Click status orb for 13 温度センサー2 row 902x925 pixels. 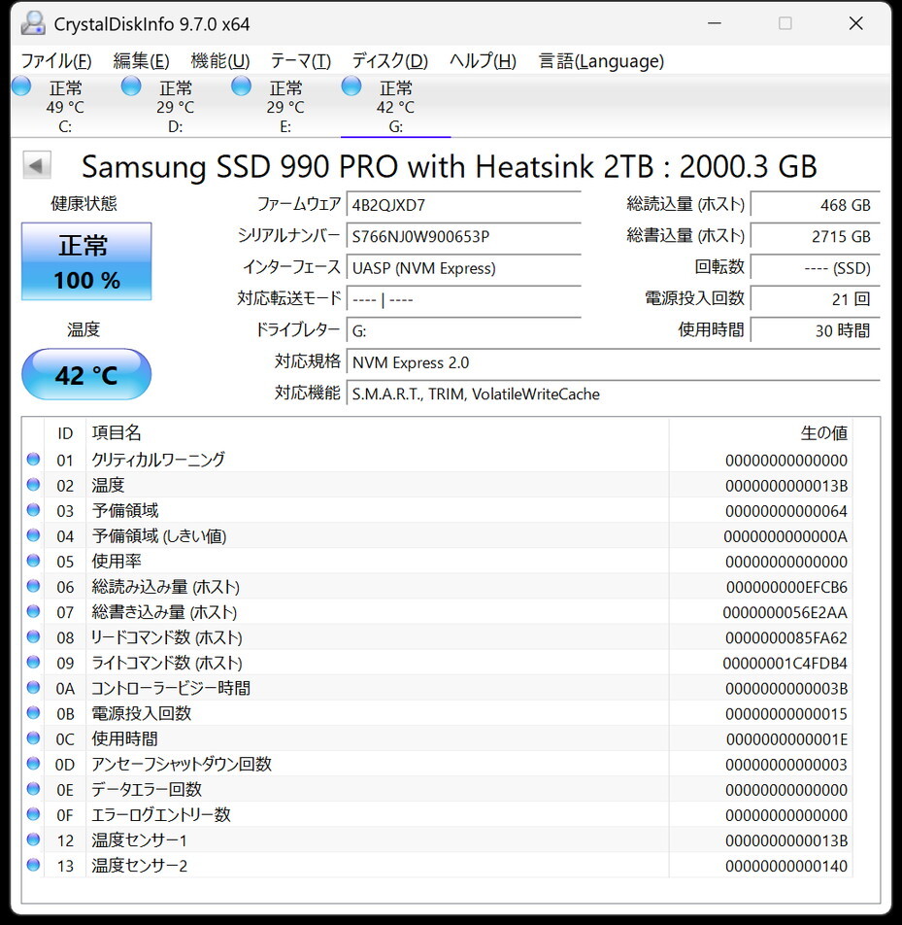pos(34,865)
